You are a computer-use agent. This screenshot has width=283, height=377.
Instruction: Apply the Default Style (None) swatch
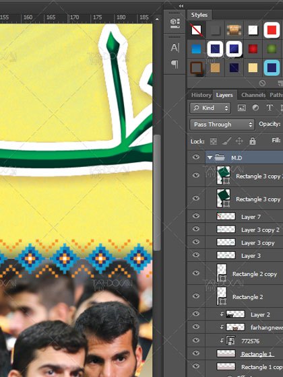(196, 30)
